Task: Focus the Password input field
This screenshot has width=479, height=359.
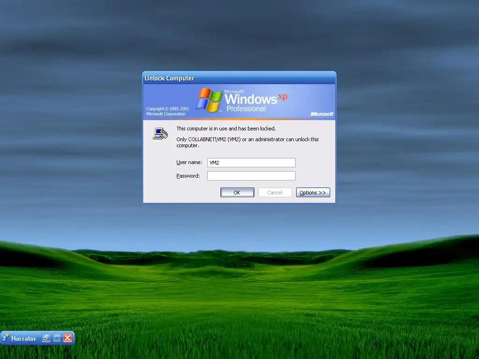Action: [251, 176]
